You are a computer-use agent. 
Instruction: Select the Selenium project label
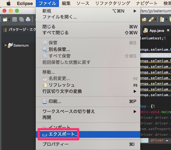[x=21, y=45]
